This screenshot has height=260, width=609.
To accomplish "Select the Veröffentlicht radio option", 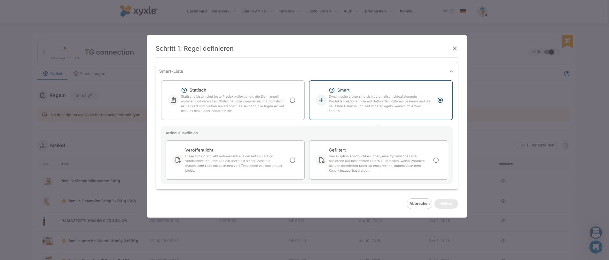I will pyautogui.click(x=293, y=160).
